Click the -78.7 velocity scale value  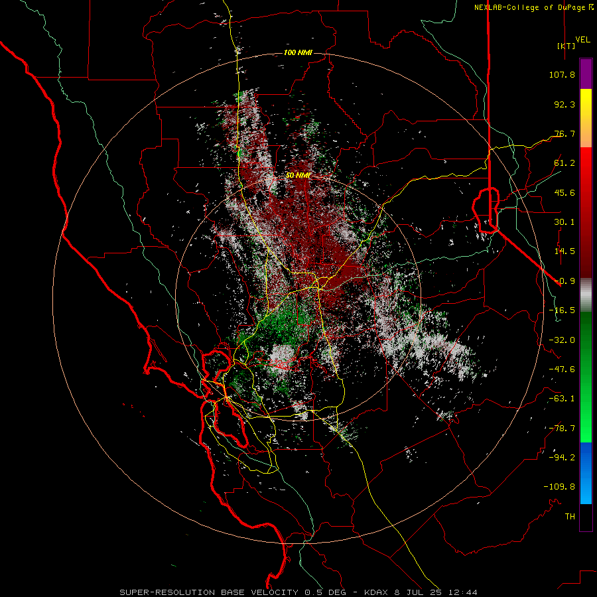(562, 429)
